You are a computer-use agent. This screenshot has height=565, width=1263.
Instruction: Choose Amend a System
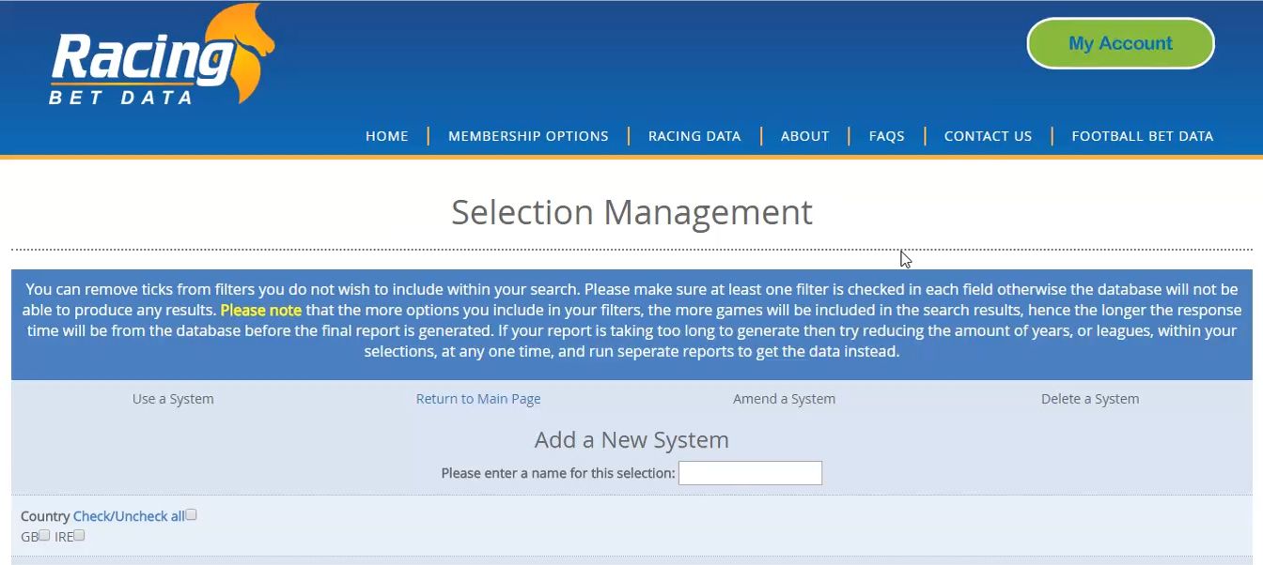click(x=784, y=399)
